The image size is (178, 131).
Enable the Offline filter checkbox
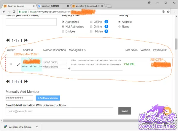91,22
